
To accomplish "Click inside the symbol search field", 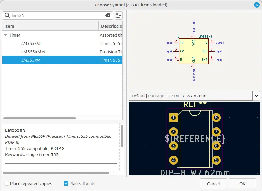I will (58, 15).
